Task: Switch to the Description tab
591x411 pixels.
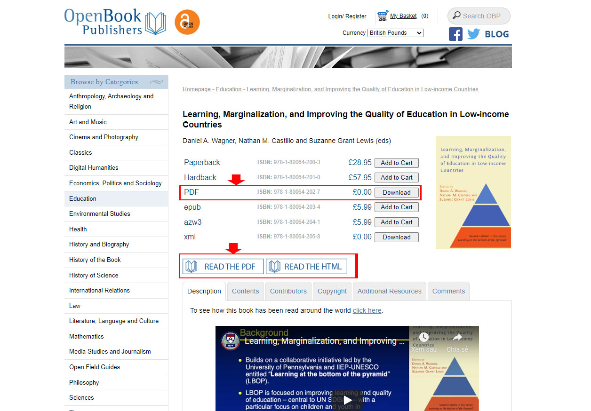Action: click(x=204, y=291)
